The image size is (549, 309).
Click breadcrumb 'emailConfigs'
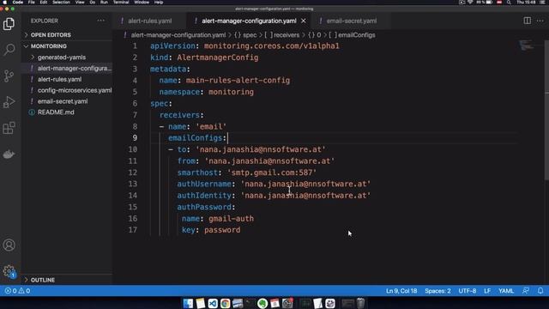(357, 35)
